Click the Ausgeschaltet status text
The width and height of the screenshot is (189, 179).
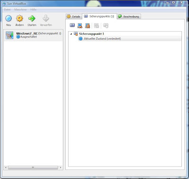pos(28,37)
